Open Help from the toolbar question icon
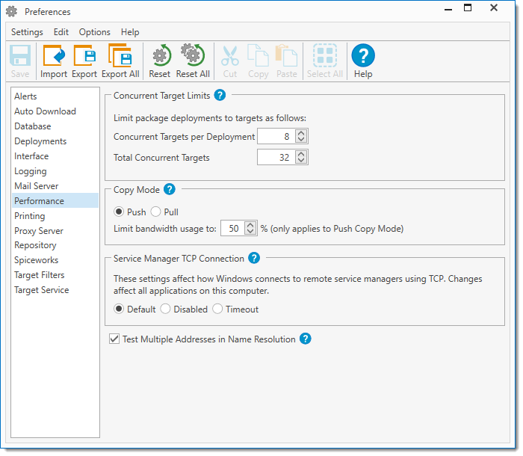 [363, 58]
